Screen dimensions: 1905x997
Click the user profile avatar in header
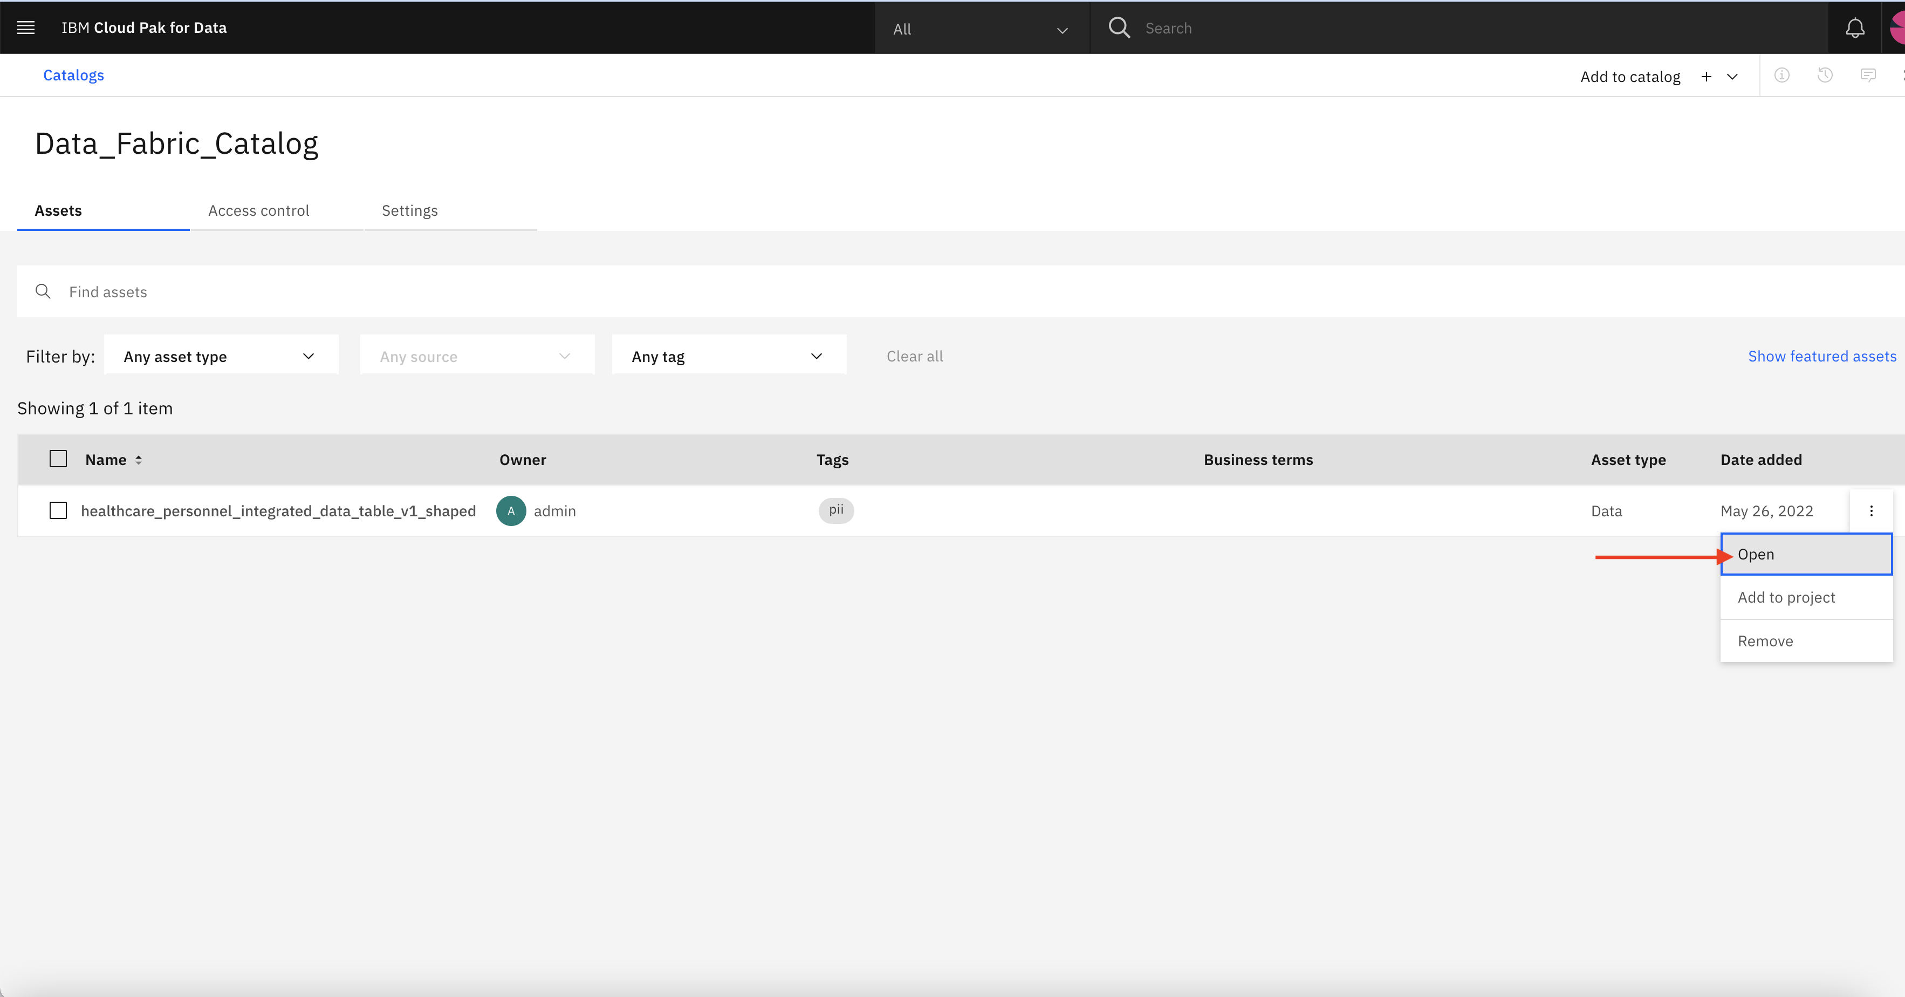click(x=1897, y=28)
